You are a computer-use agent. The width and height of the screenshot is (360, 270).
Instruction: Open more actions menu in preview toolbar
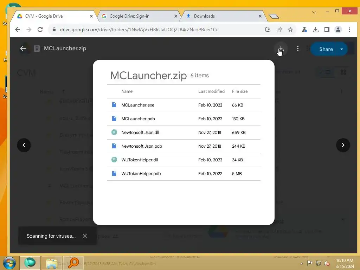pyautogui.click(x=297, y=49)
